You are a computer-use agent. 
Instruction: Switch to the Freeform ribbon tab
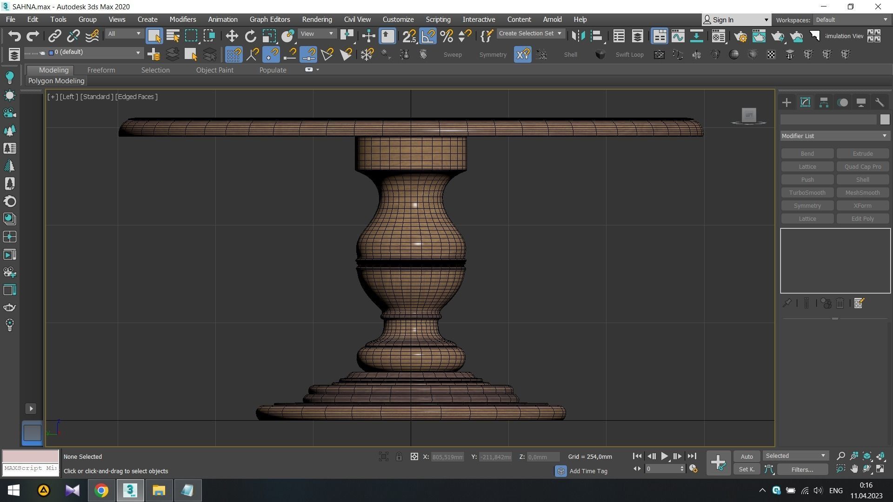point(101,70)
